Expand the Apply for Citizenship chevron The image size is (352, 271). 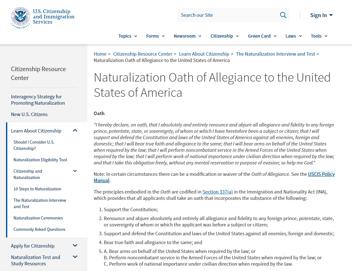[75, 245]
